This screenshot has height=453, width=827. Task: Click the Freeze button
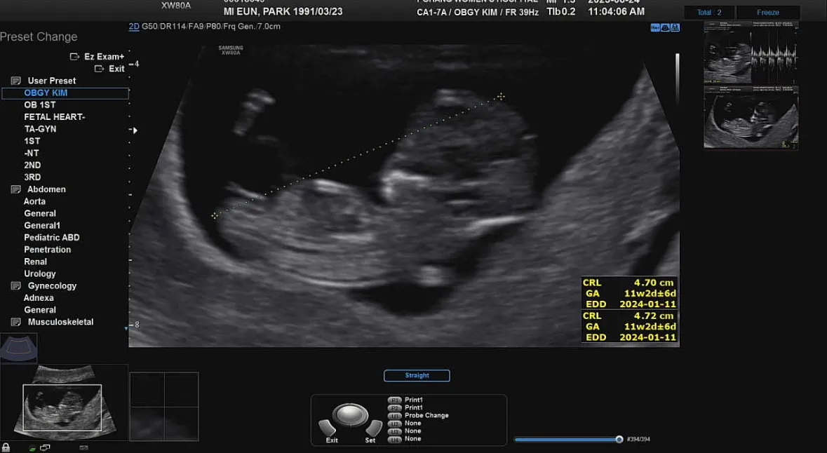tap(768, 12)
